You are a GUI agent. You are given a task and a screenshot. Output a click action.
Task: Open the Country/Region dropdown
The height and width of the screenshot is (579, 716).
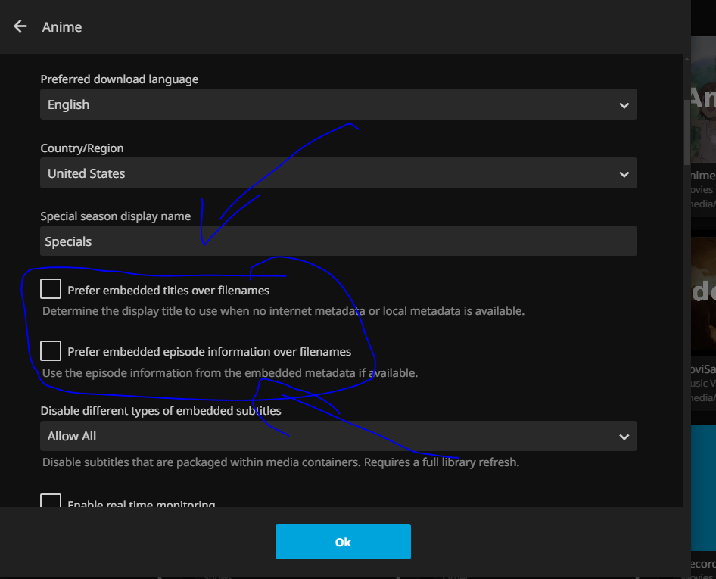click(x=338, y=173)
